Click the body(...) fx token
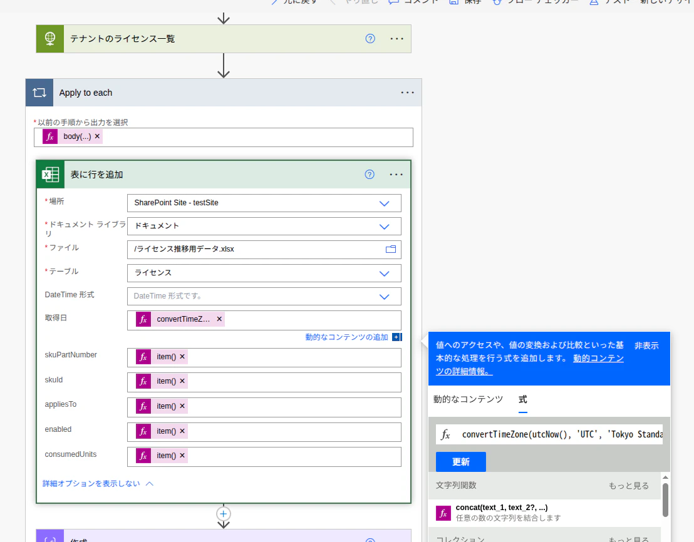Viewport: 694px width, 542px height. tap(72, 136)
